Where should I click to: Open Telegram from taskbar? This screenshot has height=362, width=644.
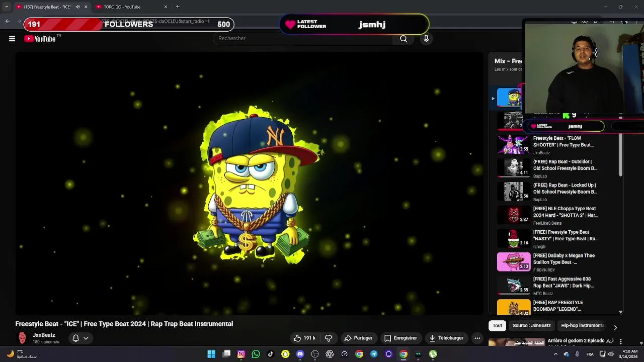[x=374, y=354]
